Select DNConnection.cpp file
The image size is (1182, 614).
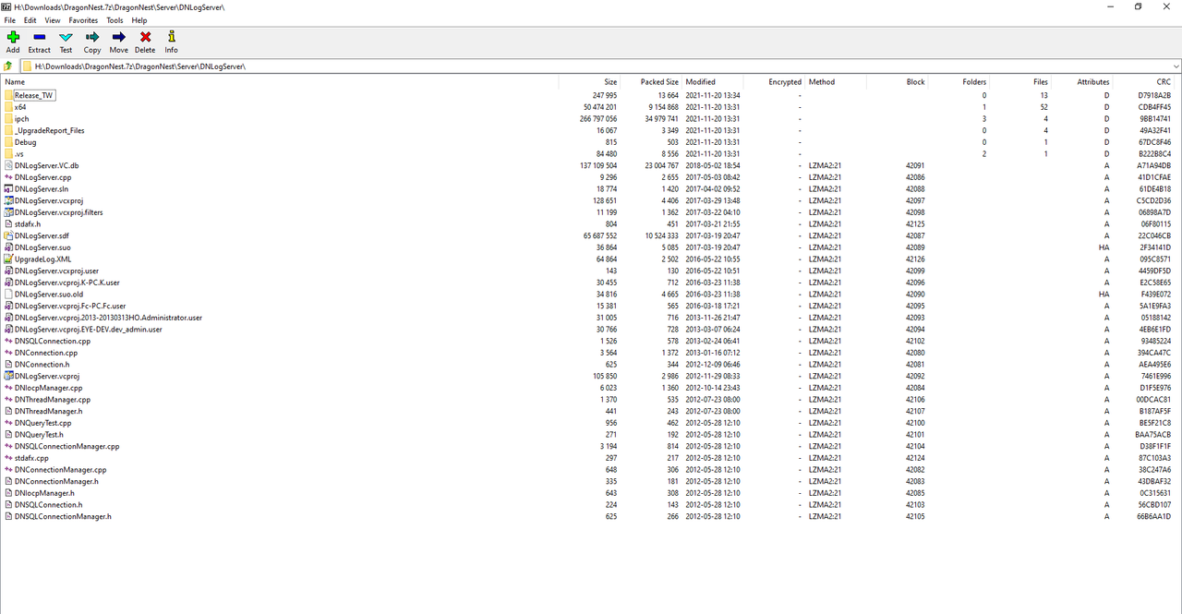[x=45, y=353]
